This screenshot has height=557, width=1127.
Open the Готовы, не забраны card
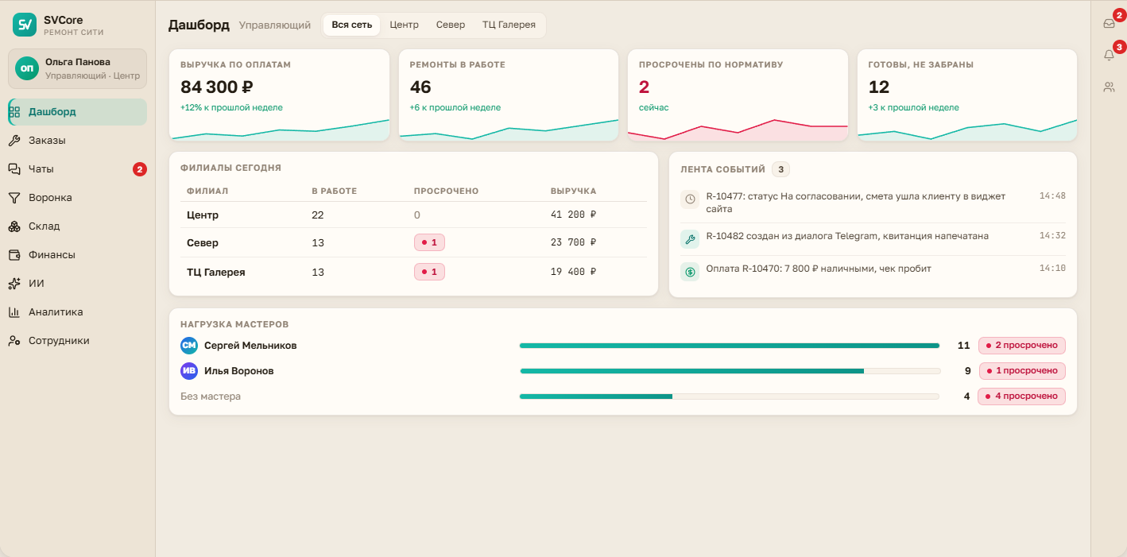(x=967, y=95)
